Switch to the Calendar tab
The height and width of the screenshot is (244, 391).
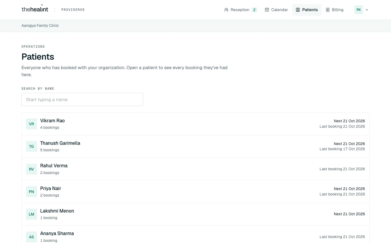click(x=276, y=10)
